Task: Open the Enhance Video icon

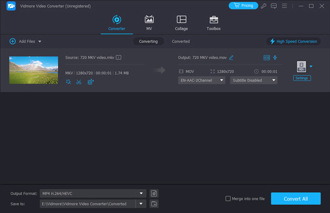Action: tap(91, 82)
